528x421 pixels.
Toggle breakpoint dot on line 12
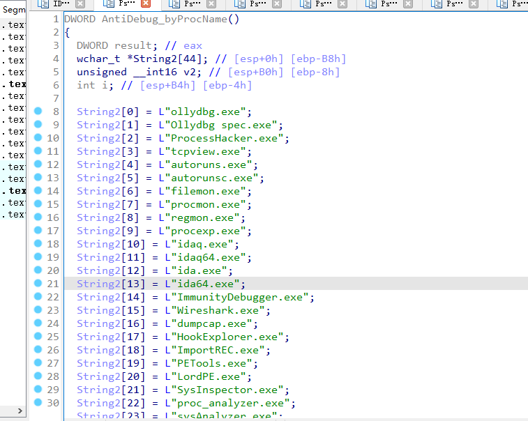coord(38,164)
